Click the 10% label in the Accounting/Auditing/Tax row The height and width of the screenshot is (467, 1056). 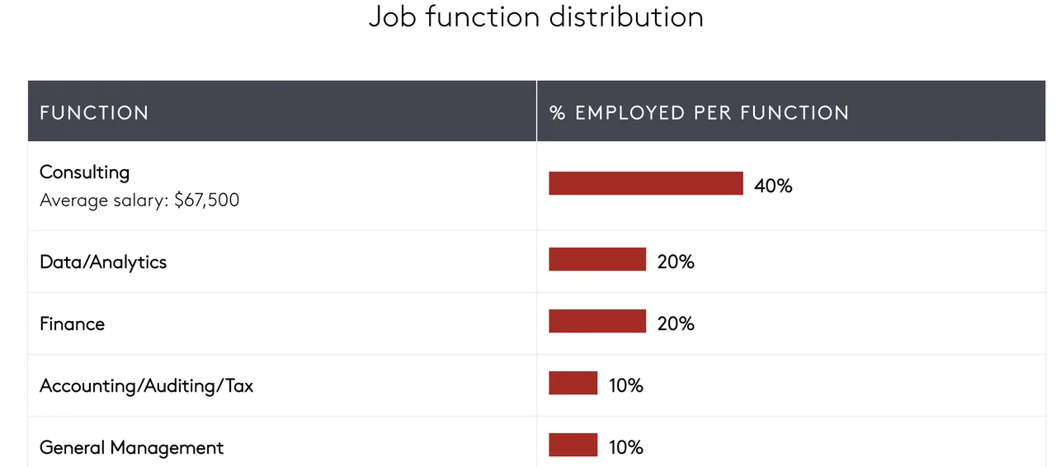(626, 385)
